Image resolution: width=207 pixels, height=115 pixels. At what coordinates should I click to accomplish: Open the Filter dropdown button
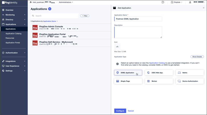pyautogui.click(x=85, y=16)
